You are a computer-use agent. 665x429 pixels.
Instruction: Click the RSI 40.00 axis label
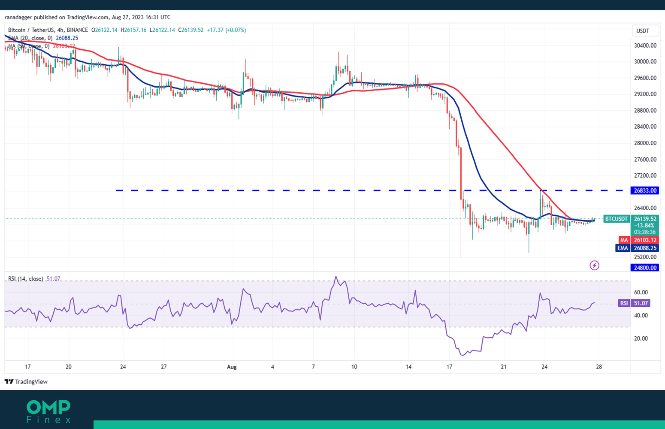click(641, 315)
